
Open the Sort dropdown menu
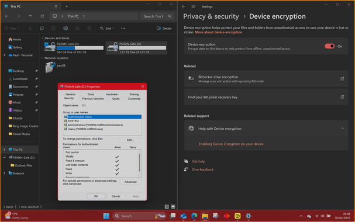tap(107, 28)
